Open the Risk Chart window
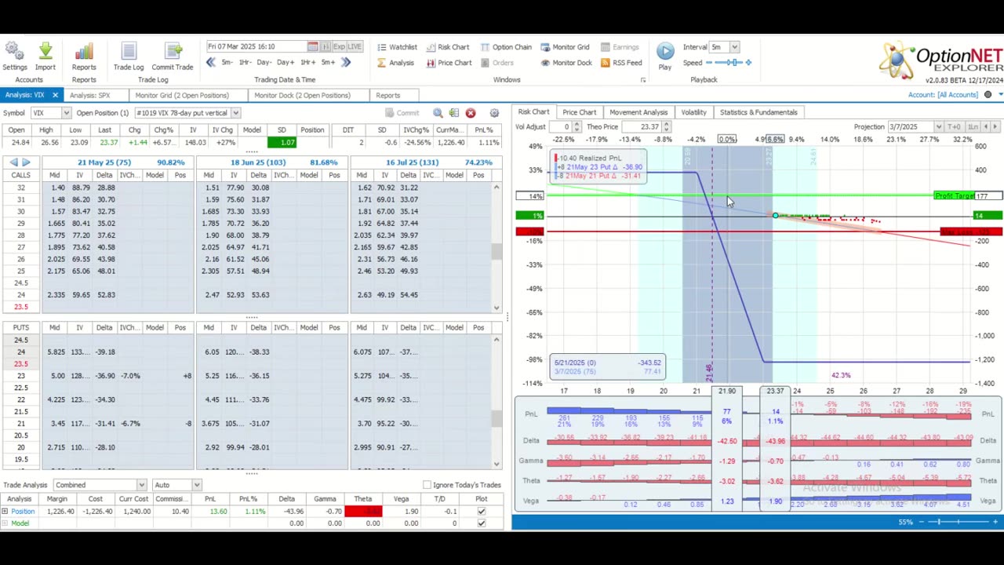The width and height of the screenshot is (1004, 565). click(x=447, y=47)
